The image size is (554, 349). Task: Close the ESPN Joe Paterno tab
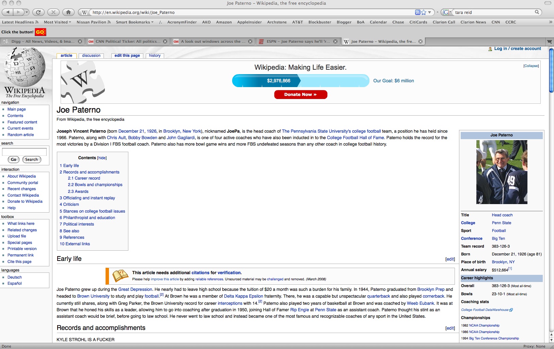point(335,41)
